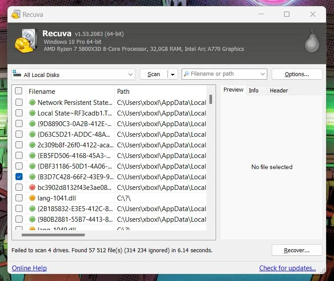Select the Local State~RF3cadb1.T filename

tap(75, 113)
